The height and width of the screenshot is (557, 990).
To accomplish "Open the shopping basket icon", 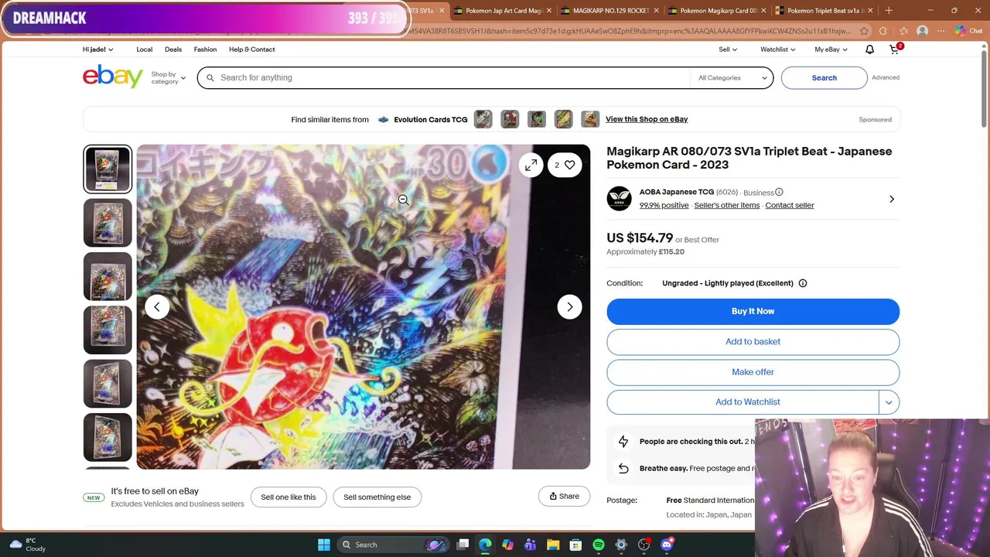I will coord(895,50).
